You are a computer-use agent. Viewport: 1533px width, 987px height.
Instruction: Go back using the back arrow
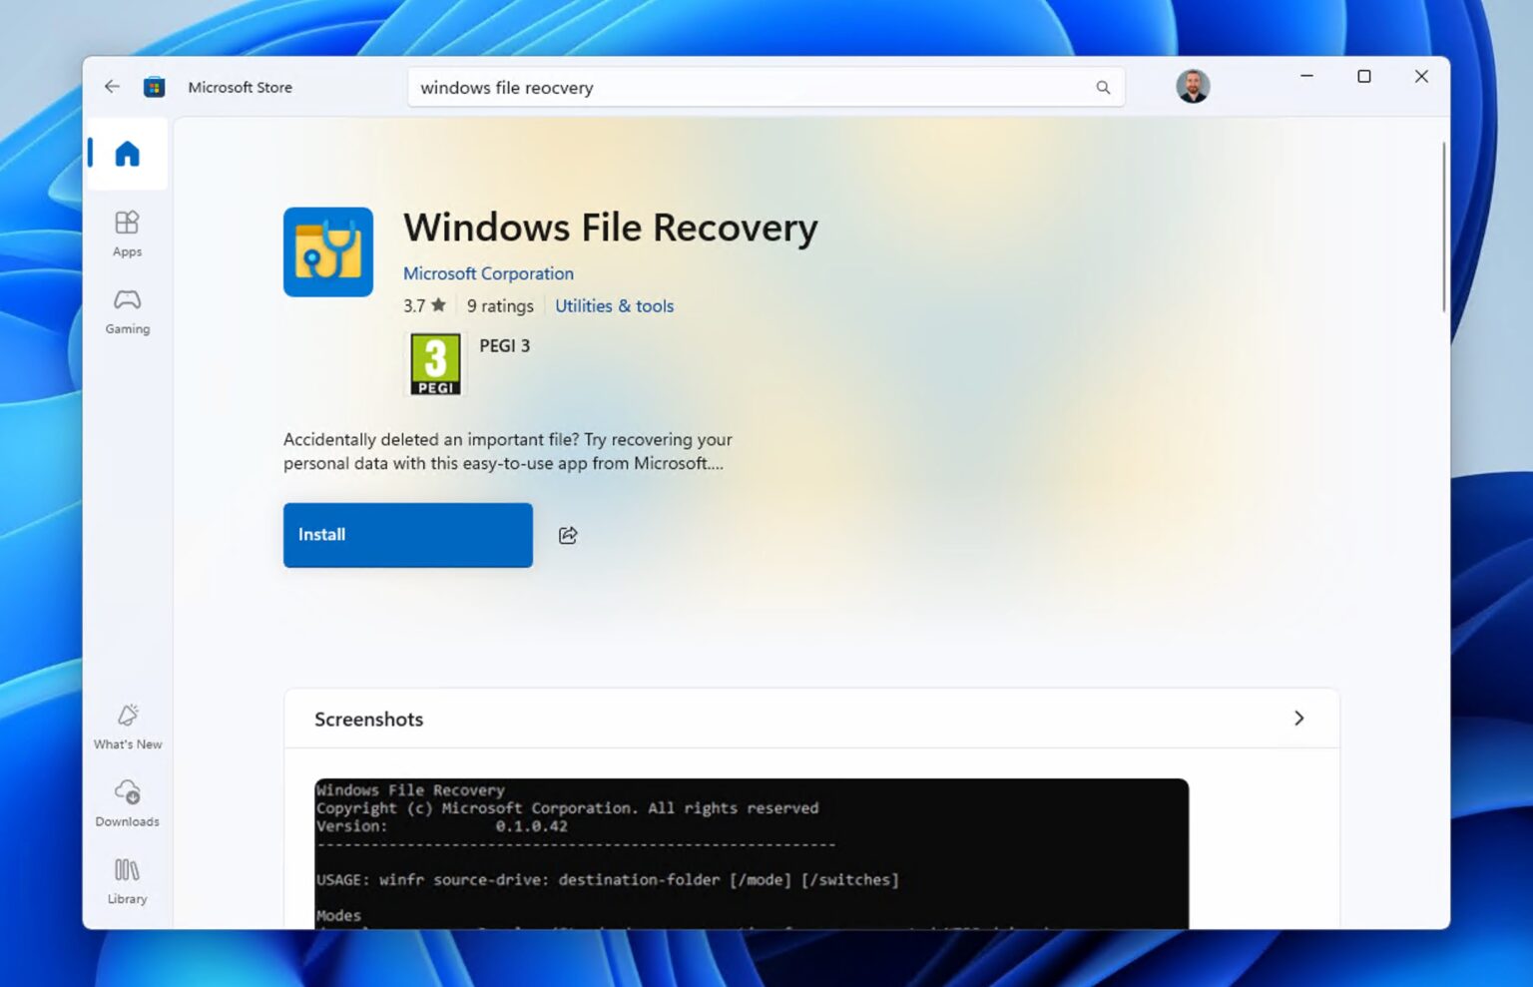click(x=112, y=87)
